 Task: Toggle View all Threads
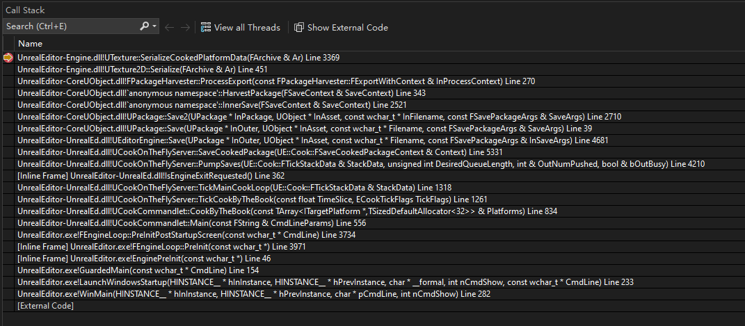[241, 28]
